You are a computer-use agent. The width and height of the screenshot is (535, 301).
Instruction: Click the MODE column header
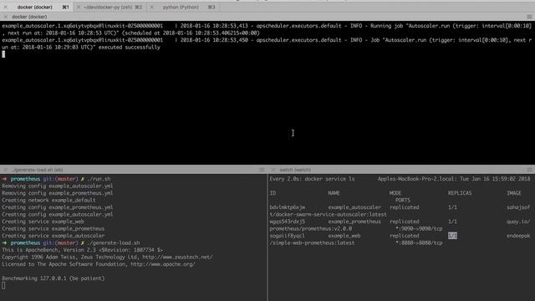click(395, 193)
